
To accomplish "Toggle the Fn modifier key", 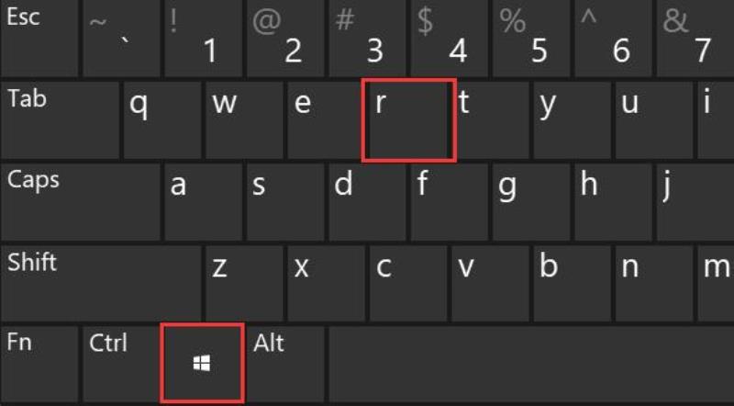I will coord(39,364).
